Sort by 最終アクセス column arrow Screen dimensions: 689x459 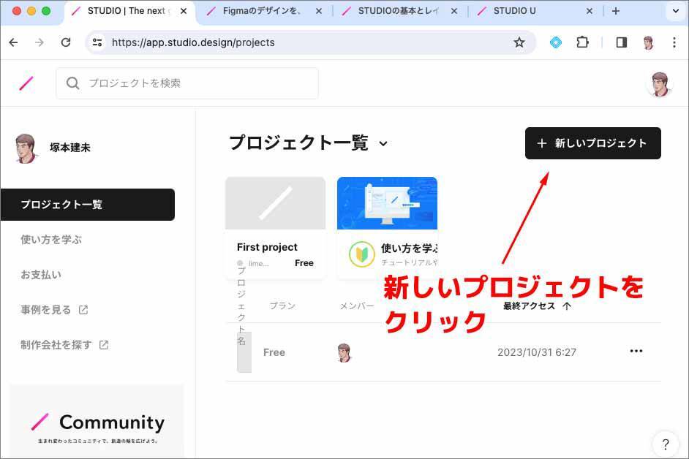pyautogui.click(x=567, y=306)
